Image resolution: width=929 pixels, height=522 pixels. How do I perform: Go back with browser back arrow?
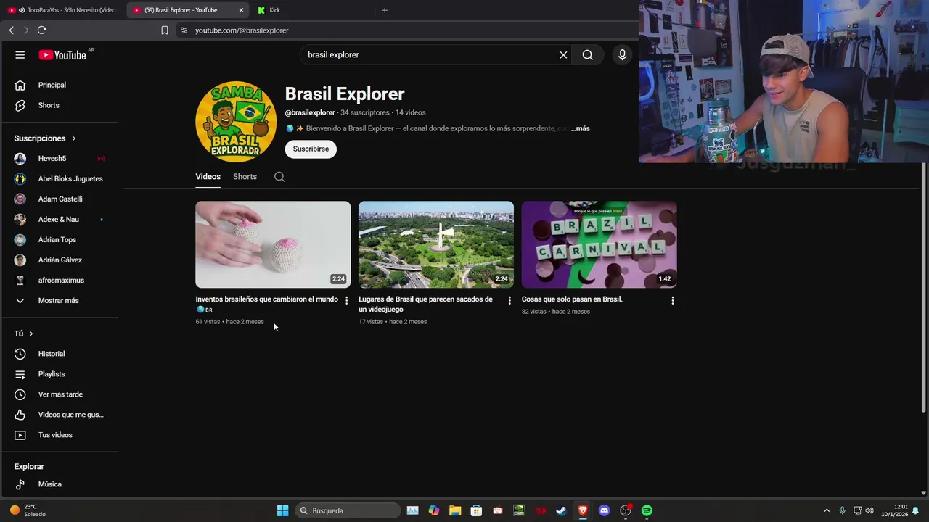click(11, 30)
